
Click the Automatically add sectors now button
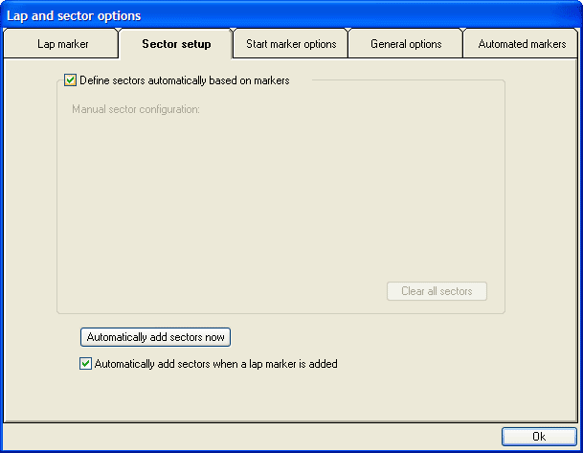tap(155, 337)
